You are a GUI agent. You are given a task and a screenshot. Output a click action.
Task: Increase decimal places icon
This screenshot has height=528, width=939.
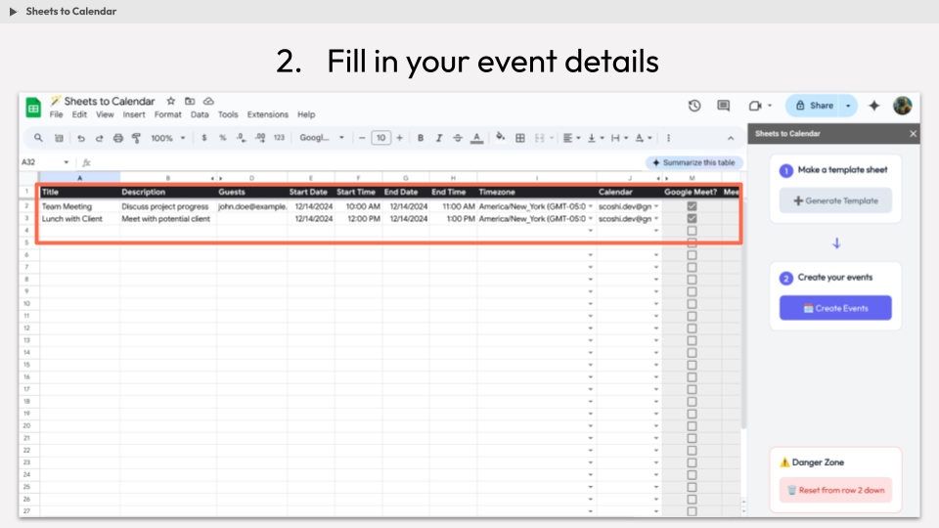pyautogui.click(x=260, y=138)
